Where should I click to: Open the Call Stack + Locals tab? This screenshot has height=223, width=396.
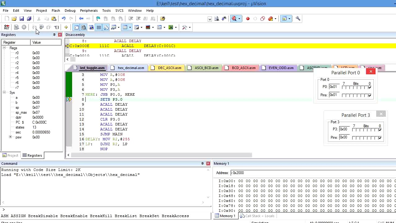(257, 216)
